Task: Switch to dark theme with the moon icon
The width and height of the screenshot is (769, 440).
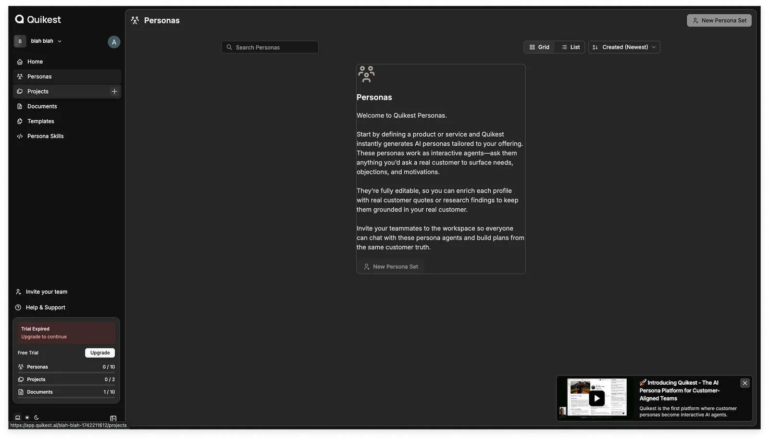Action: point(37,418)
